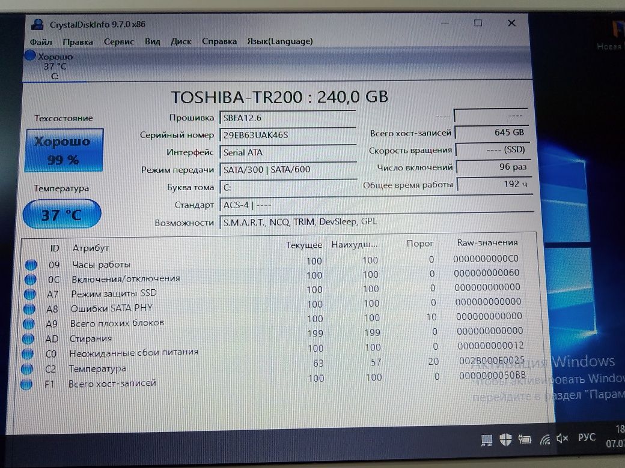Open the Wi-Fi network icon in tray
This screenshot has width=625, height=468.
click(x=544, y=439)
